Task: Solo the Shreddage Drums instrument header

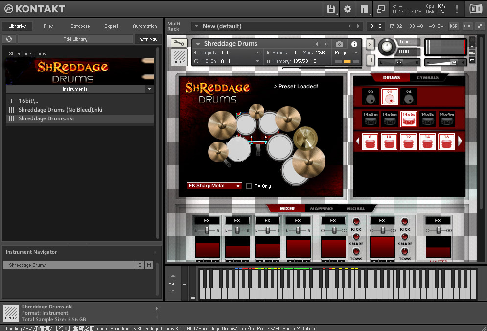Action: coord(370,44)
